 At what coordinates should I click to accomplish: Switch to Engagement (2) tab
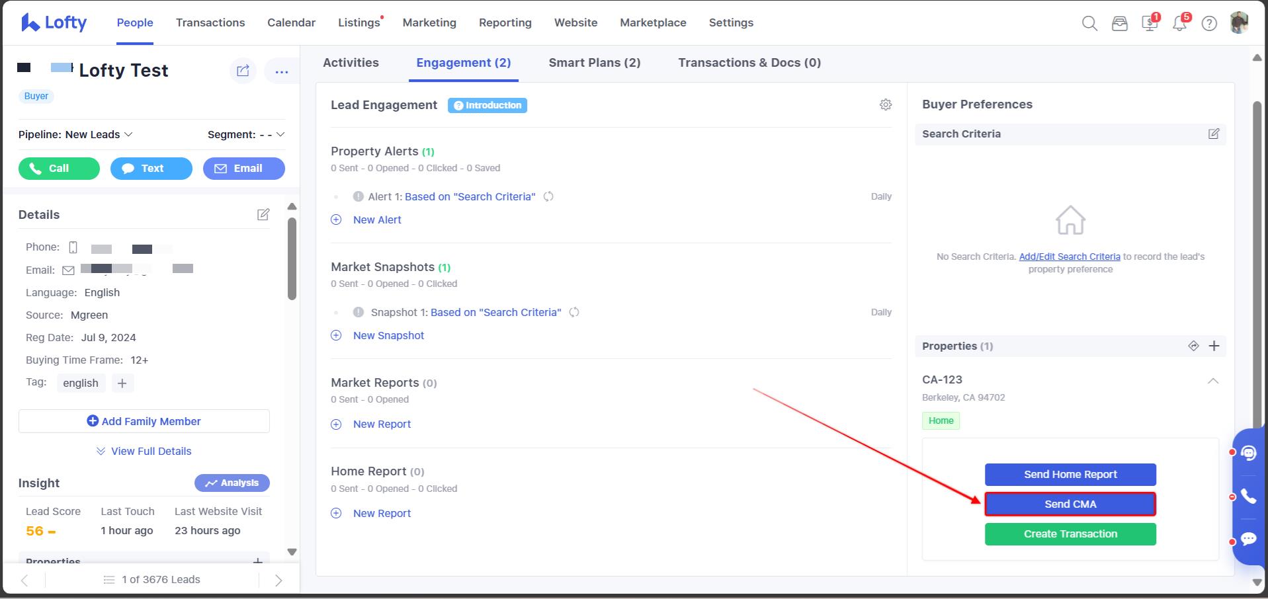(464, 63)
